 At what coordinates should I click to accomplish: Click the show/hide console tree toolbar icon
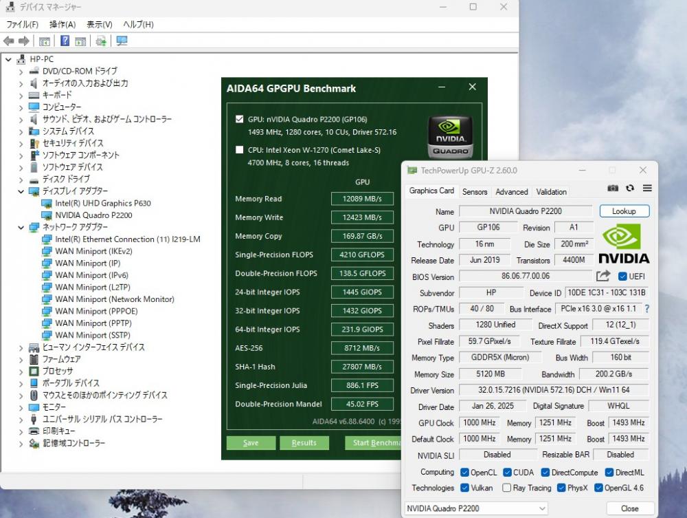(x=44, y=41)
